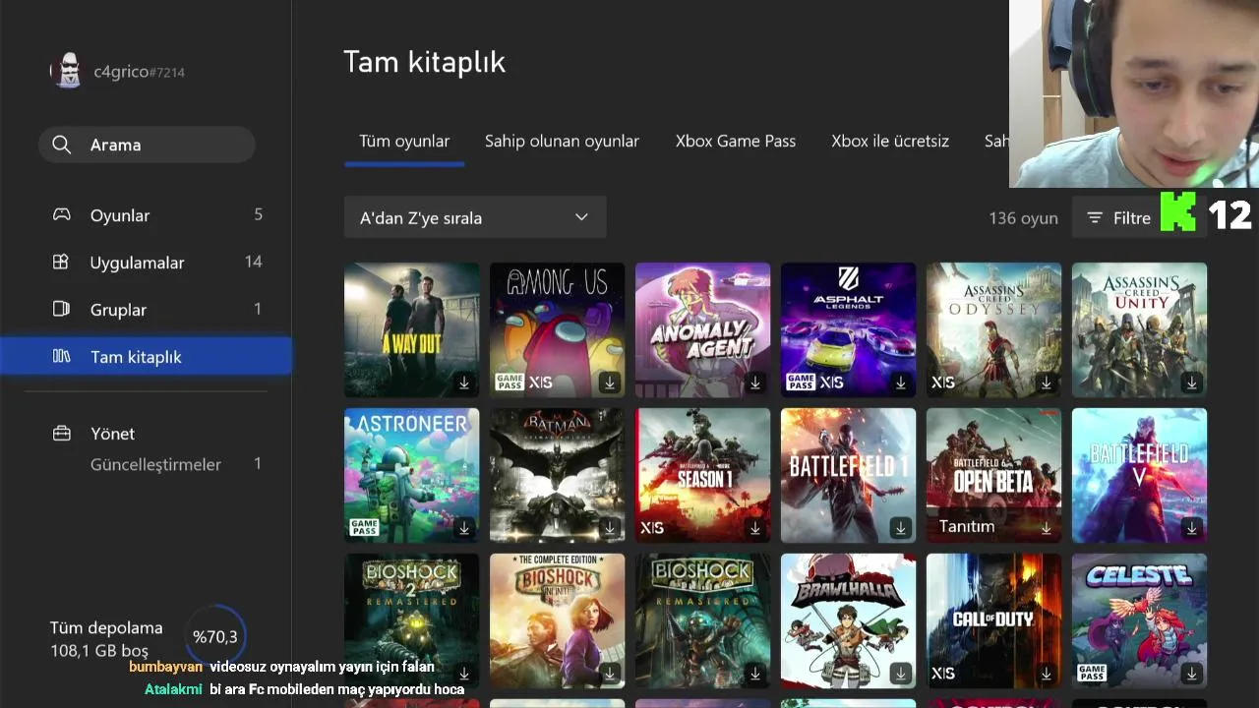Click download icon on Batman tile

pos(610,528)
